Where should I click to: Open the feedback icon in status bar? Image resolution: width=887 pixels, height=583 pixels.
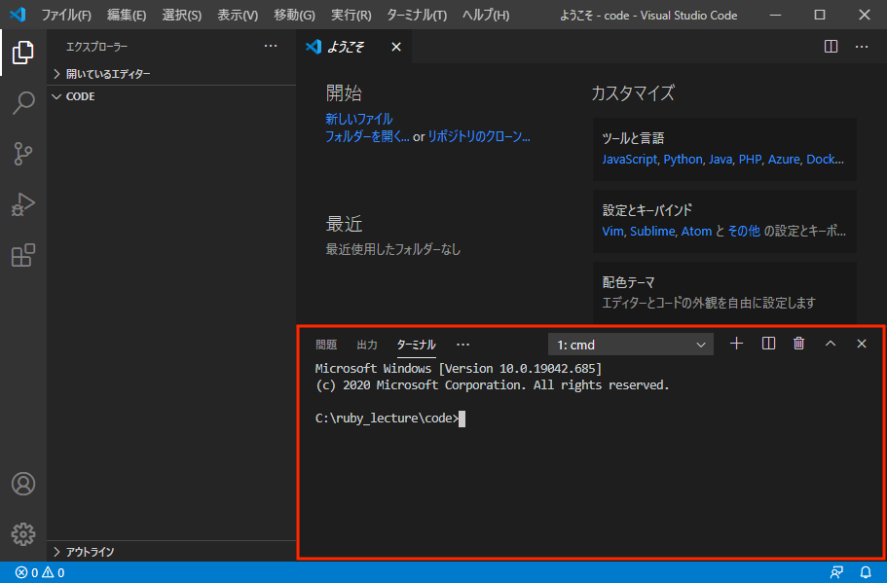click(x=836, y=573)
